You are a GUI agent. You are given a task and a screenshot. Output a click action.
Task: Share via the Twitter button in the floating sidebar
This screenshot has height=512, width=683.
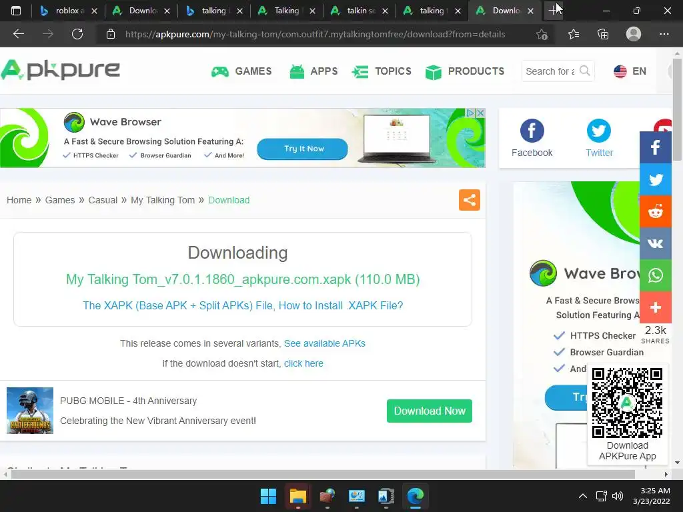pyautogui.click(x=655, y=179)
